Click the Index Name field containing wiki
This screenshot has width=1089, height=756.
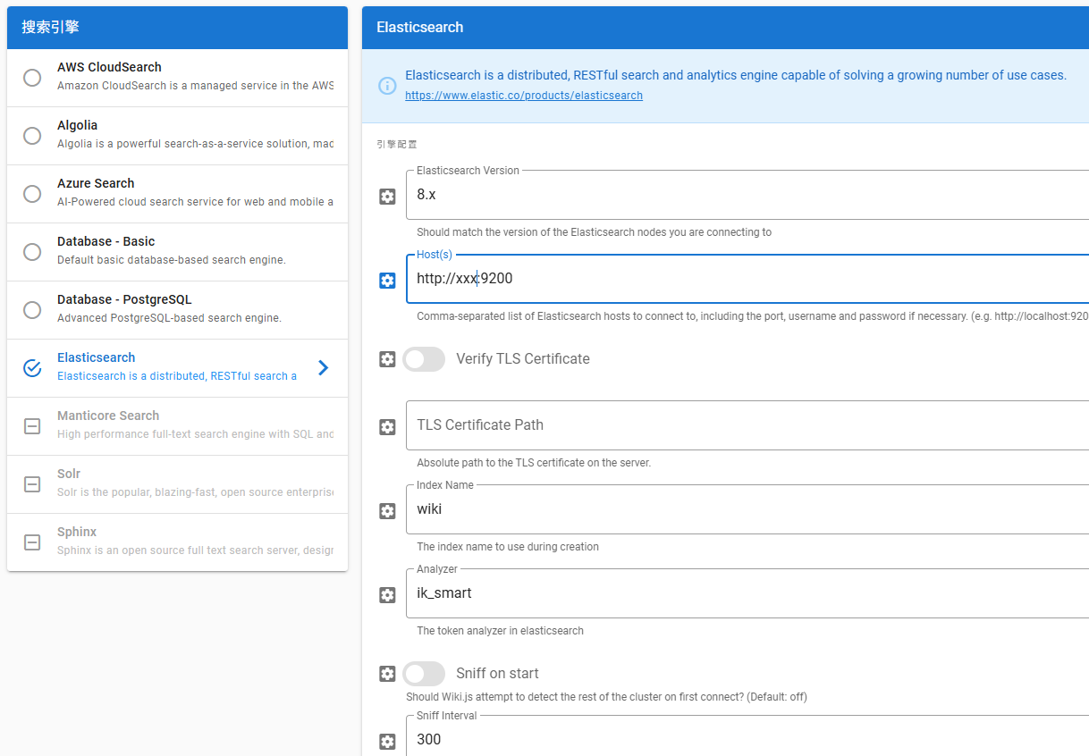747,509
